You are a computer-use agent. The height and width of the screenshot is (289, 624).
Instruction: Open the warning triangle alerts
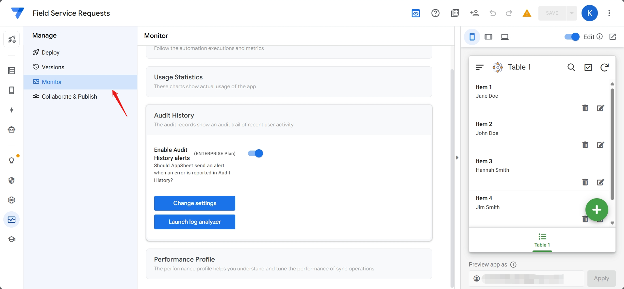tap(527, 13)
